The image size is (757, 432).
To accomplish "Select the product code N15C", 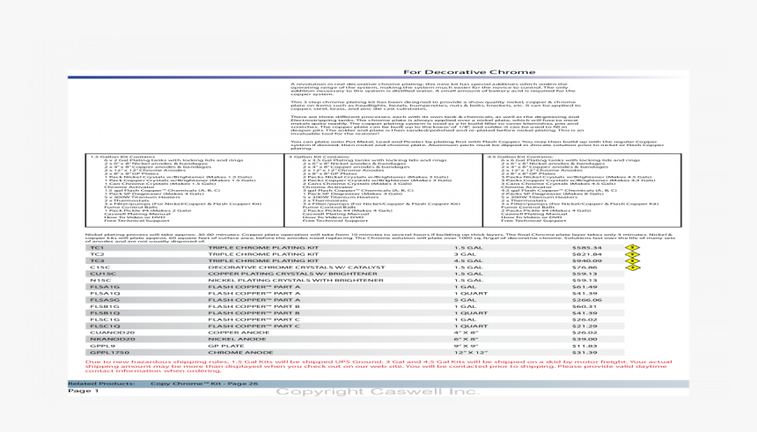I will pyautogui.click(x=100, y=281).
